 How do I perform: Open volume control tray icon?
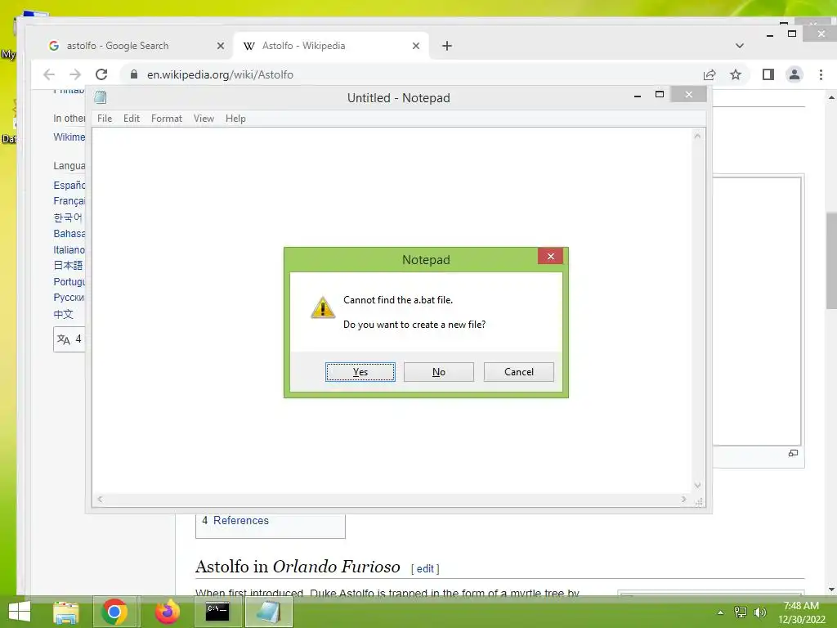pyautogui.click(x=759, y=612)
